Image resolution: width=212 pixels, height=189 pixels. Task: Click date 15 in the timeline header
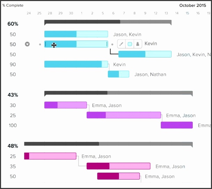click(187, 13)
